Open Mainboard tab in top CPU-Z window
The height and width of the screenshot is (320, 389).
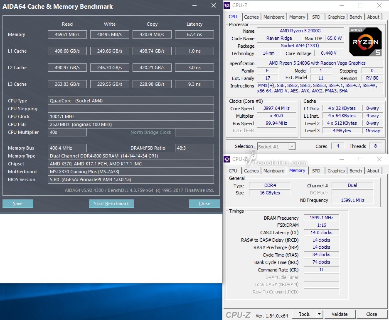click(274, 17)
